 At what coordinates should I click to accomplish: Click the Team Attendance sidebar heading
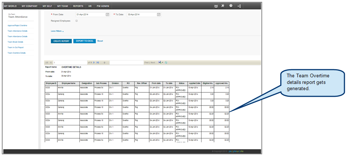tap(18, 17)
